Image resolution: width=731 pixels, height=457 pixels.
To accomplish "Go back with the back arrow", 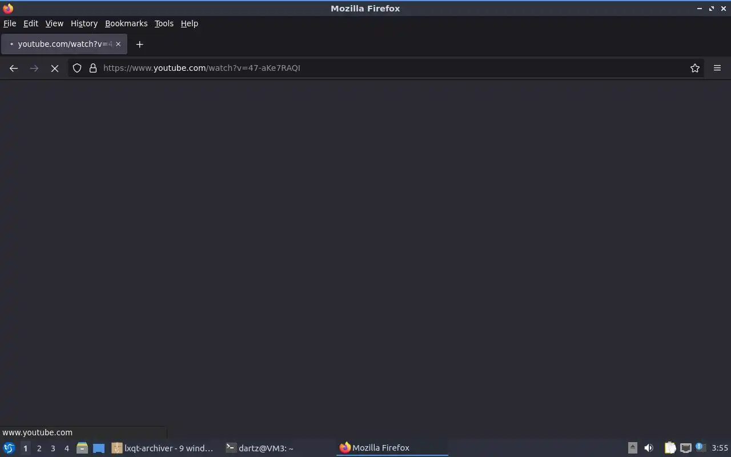I will click(14, 68).
